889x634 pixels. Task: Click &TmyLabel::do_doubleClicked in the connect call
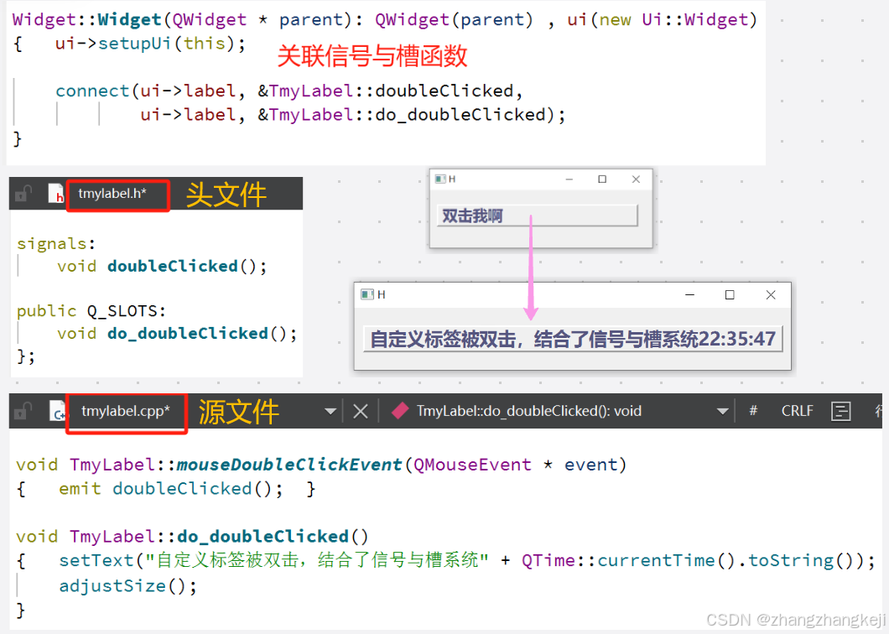(402, 115)
